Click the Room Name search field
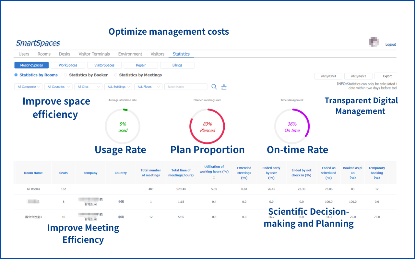The height and width of the screenshot is (259, 415). (186, 87)
